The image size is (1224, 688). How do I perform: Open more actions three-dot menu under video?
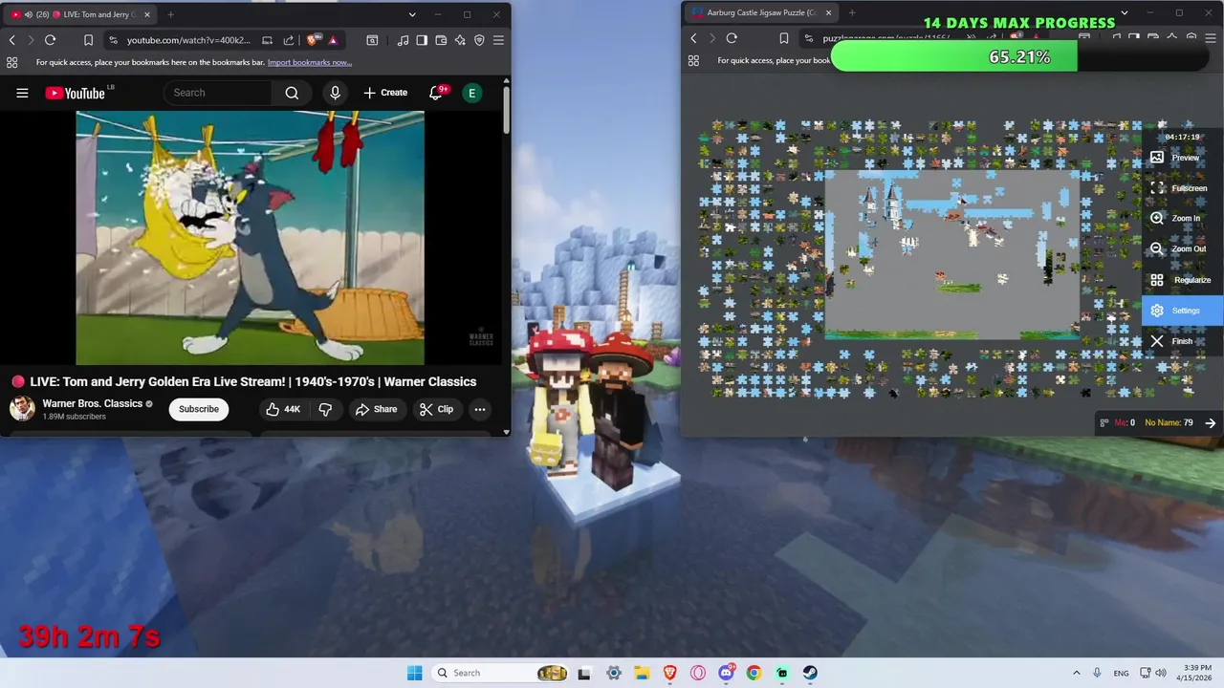tap(480, 409)
